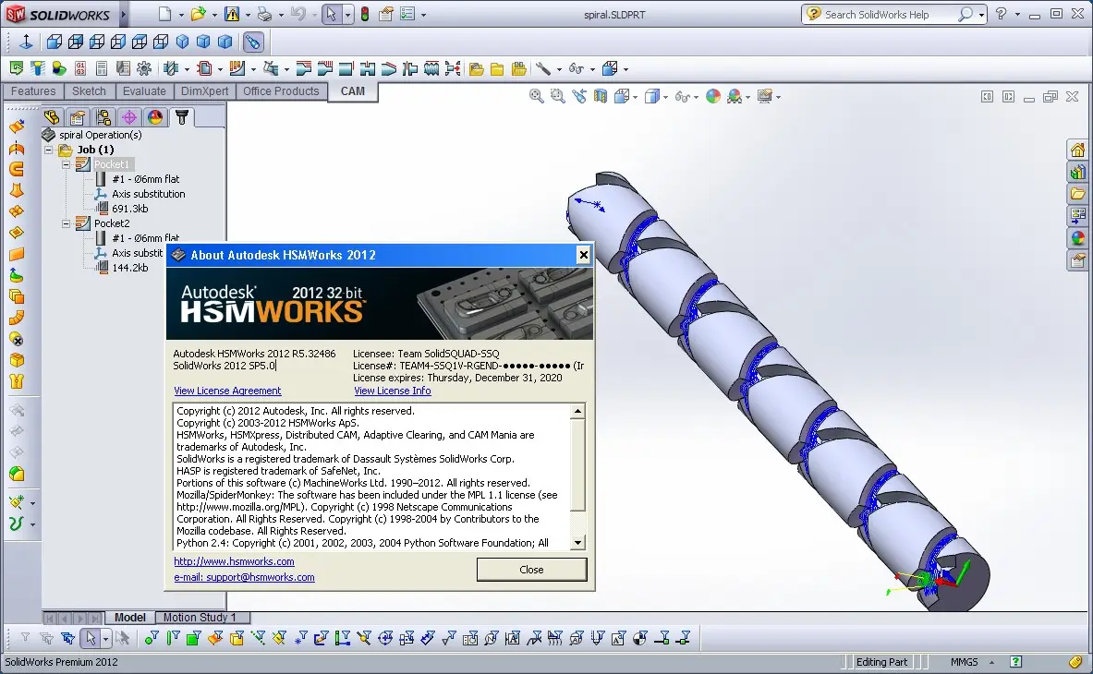Click the Edit Appearance color ball icon
The width and height of the screenshot is (1093, 674).
click(x=712, y=96)
